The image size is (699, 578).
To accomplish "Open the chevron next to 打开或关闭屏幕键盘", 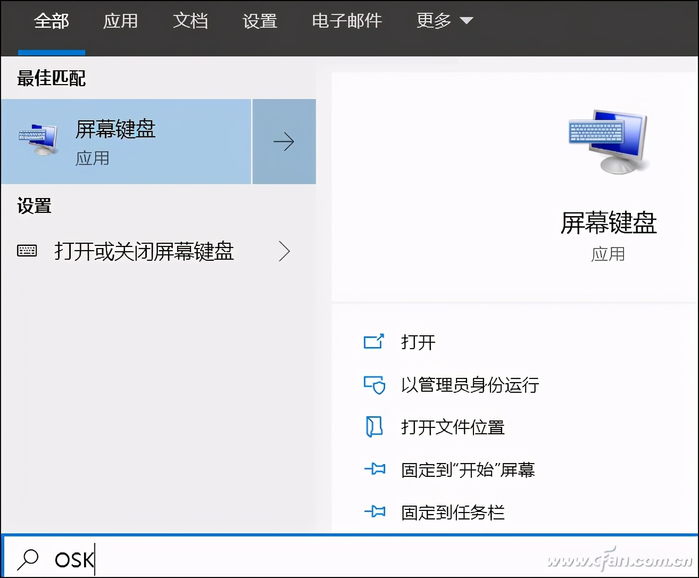I will pos(284,251).
